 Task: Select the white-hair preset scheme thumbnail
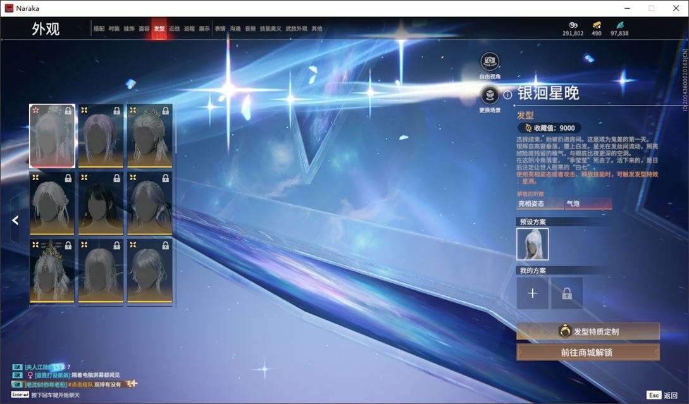coord(533,244)
